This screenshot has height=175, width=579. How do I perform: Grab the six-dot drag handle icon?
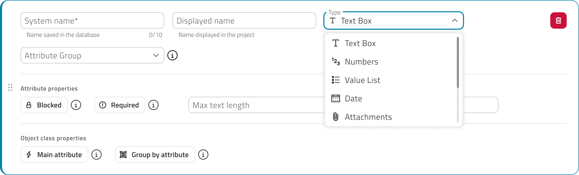(x=10, y=87)
